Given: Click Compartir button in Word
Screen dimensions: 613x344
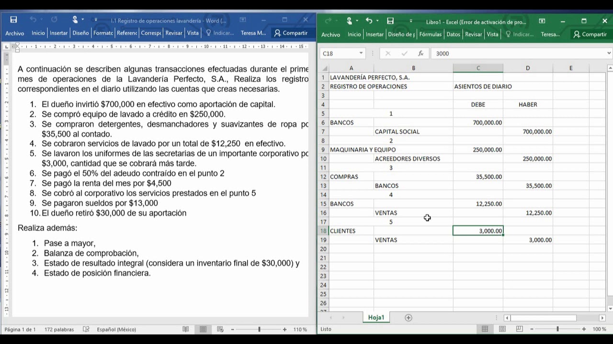Looking at the screenshot, I should point(291,33).
